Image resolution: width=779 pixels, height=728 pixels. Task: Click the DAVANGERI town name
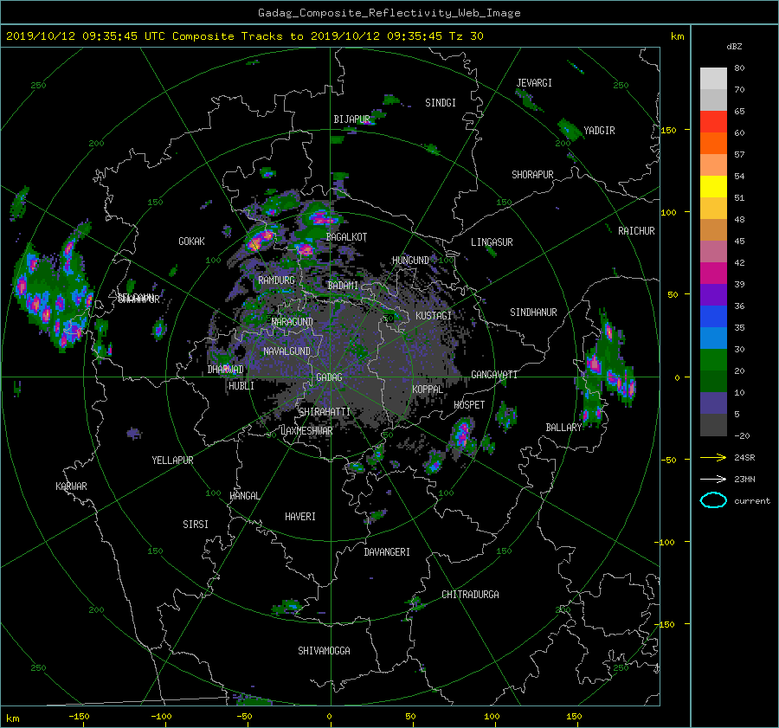tap(387, 552)
